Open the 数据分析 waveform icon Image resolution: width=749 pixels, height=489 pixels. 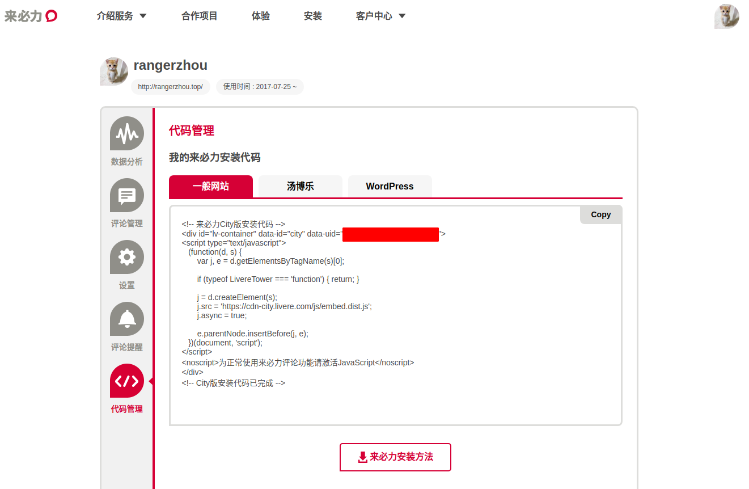127,133
